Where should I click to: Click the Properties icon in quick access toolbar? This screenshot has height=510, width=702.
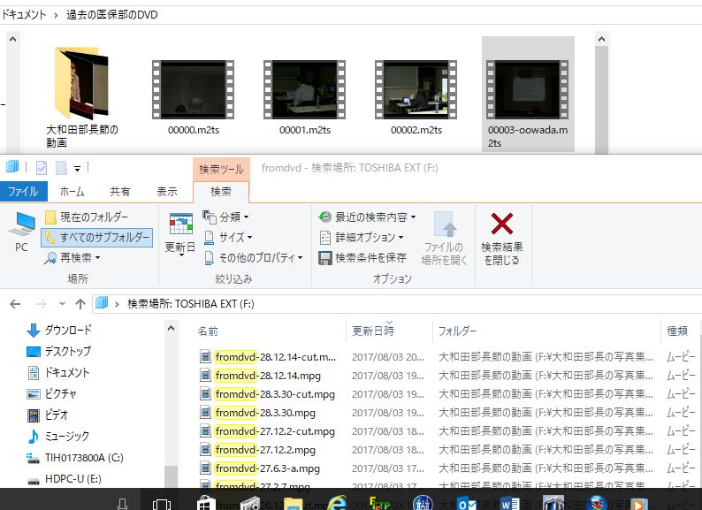[x=42, y=167]
